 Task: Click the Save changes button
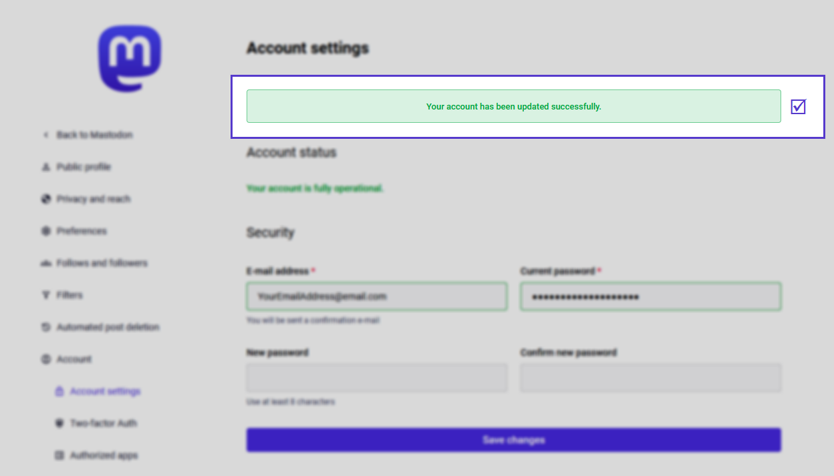pyautogui.click(x=514, y=439)
